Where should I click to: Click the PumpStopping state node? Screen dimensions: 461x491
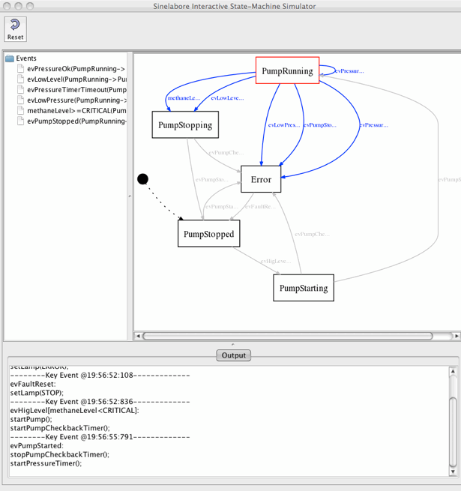(185, 125)
